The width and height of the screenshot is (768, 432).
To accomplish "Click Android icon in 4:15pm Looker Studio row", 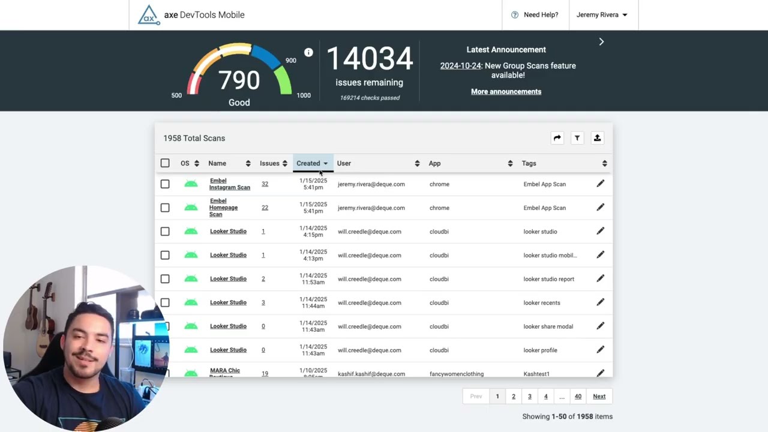I will coord(191,232).
